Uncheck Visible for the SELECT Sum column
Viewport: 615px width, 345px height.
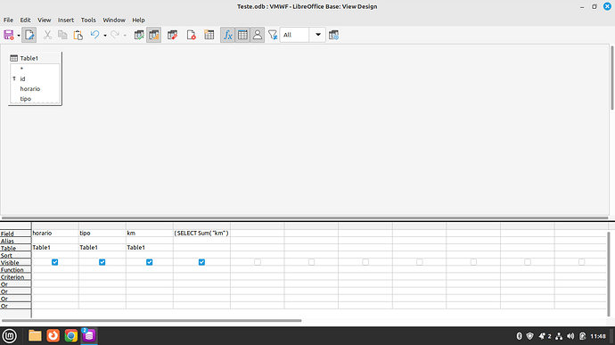201,262
